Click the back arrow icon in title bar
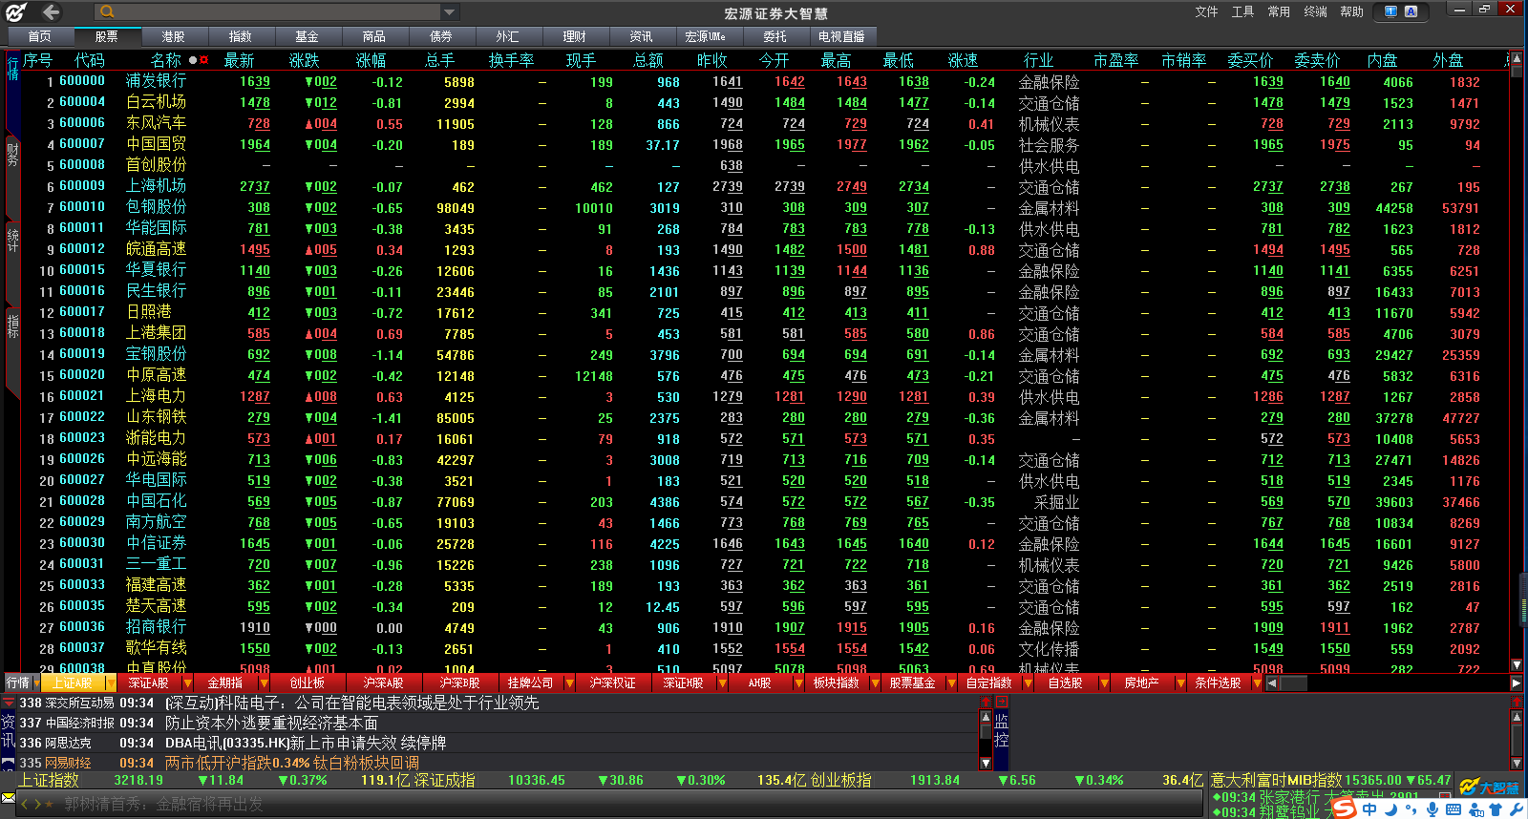The height and width of the screenshot is (819, 1528). [x=50, y=12]
